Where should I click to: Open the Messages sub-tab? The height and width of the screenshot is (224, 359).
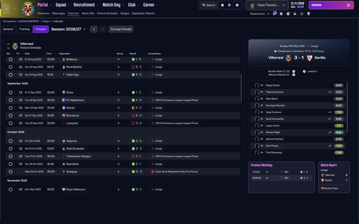(58, 13)
